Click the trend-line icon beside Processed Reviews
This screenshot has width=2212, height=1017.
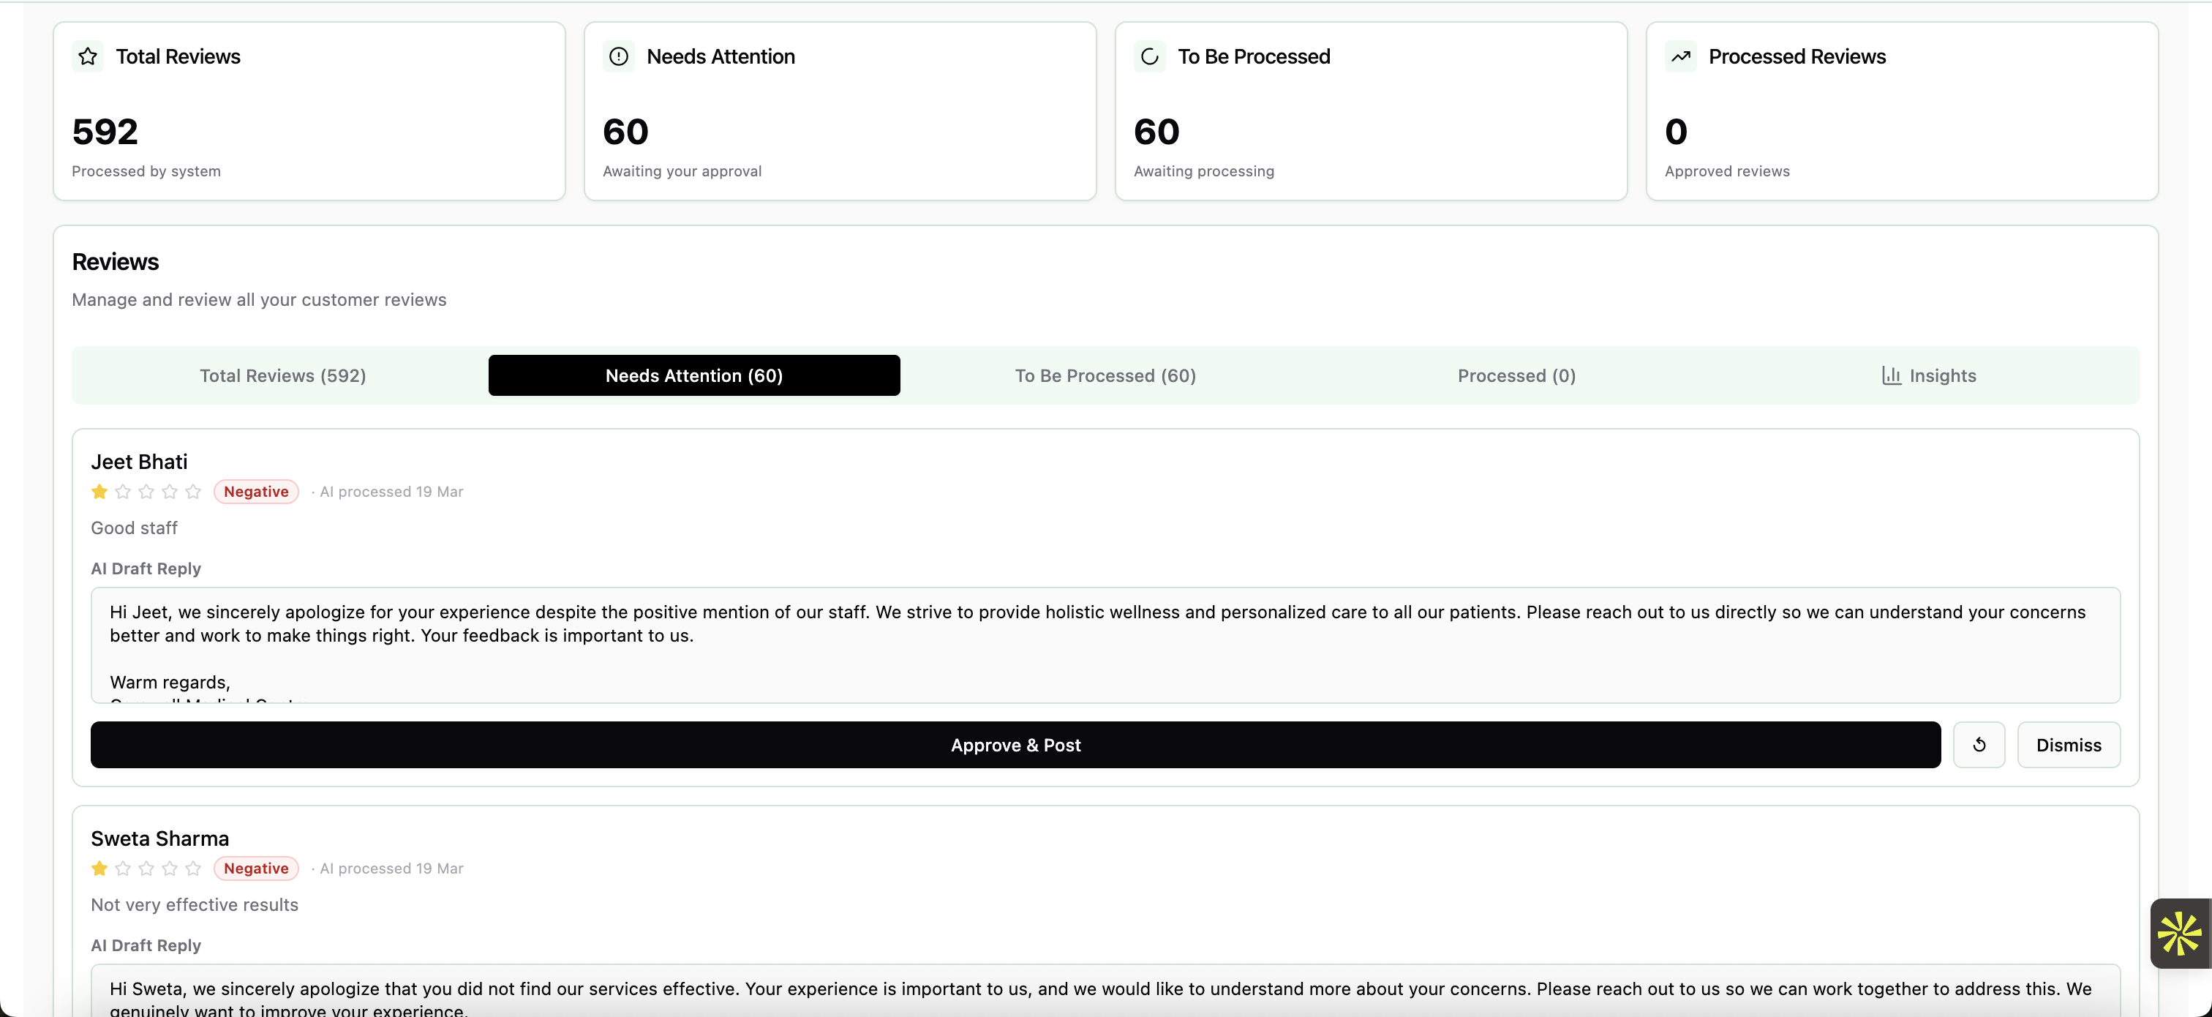pyautogui.click(x=1682, y=56)
